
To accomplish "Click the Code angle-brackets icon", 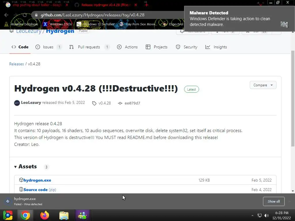I will click(x=14, y=47).
